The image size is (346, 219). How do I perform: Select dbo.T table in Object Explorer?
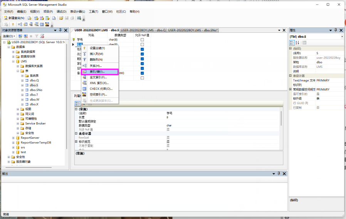tap(34, 95)
